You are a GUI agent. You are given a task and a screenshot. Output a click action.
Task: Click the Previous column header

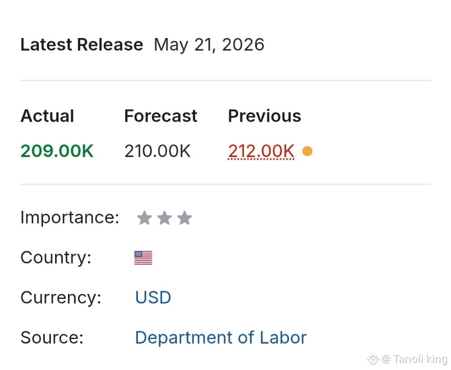click(x=264, y=116)
